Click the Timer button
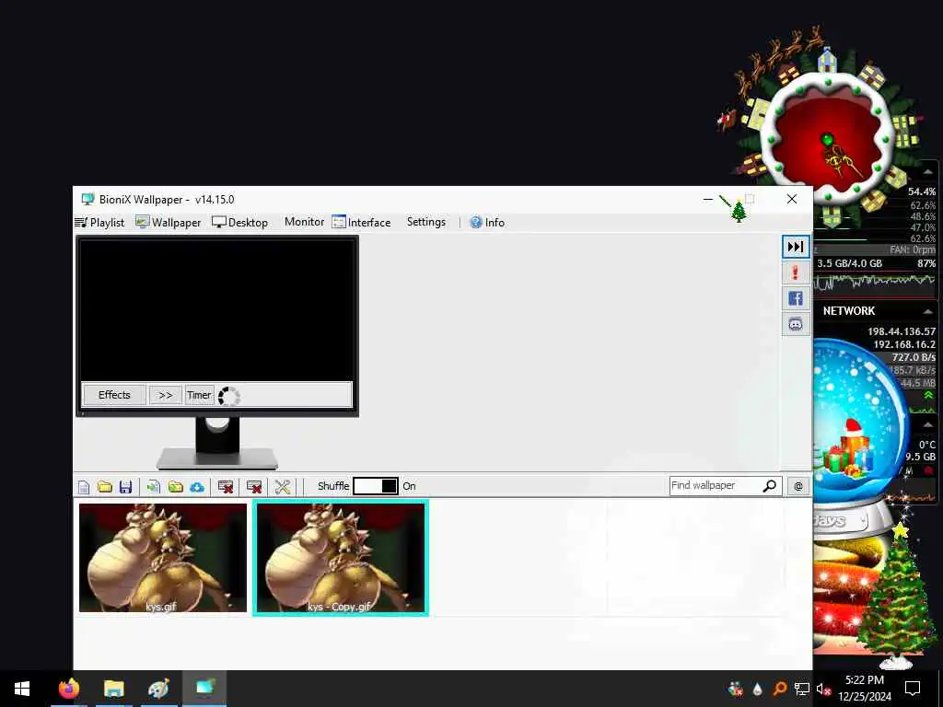The width and height of the screenshot is (943, 707). click(x=199, y=395)
